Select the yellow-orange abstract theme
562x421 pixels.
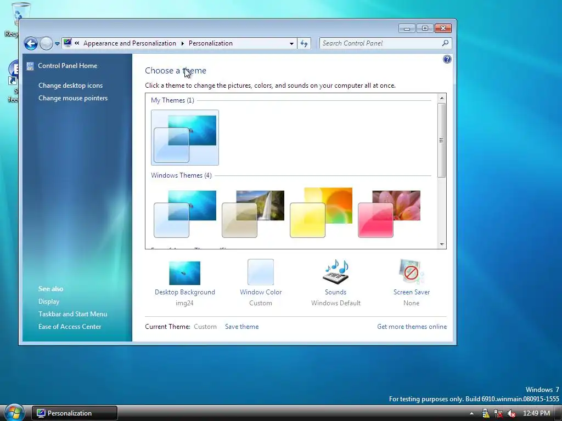[321, 212]
